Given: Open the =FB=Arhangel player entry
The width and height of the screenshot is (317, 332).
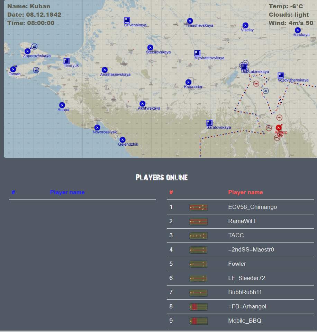Looking at the screenshot, I should coord(247,307).
